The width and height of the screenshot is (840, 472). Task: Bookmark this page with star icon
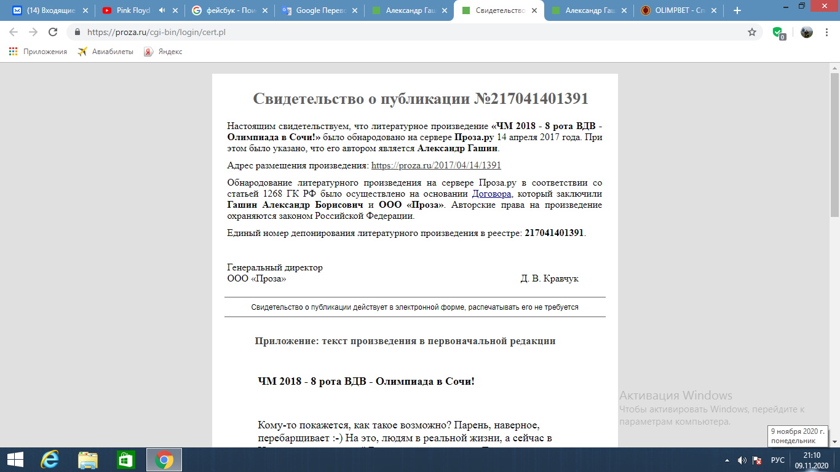(751, 32)
